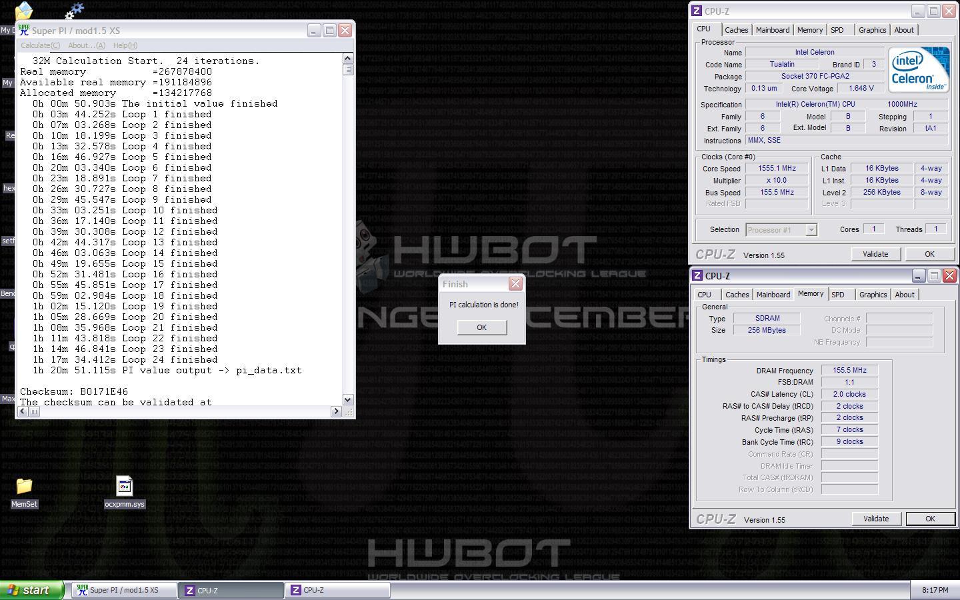Click Validate in lower CPU-Z window

coord(876,519)
